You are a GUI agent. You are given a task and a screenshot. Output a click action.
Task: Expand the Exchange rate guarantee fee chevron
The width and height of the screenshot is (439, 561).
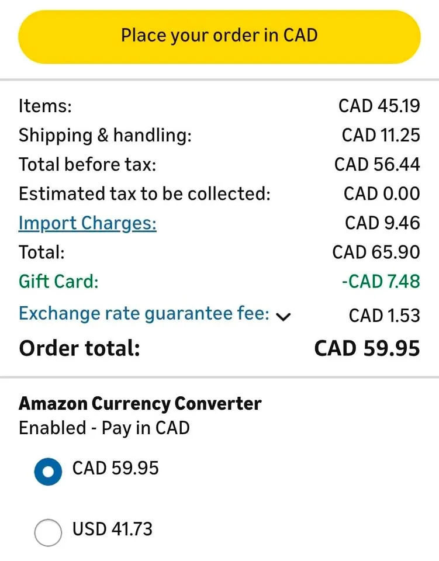point(284,316)
